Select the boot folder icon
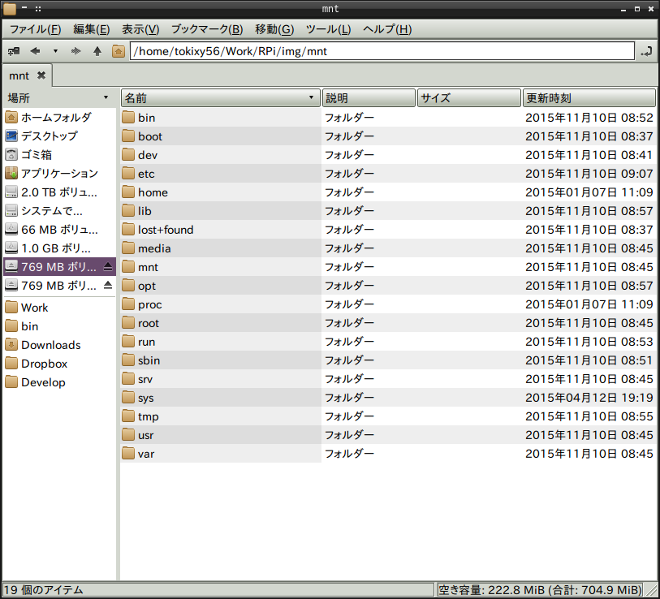This screenshot has width=660, height=599. [128, 136]
